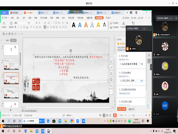The width and height of the screenshot is (178, 134).
Task: Toggle bold formatting in the ribbon
Action: (x=15, y=27)
